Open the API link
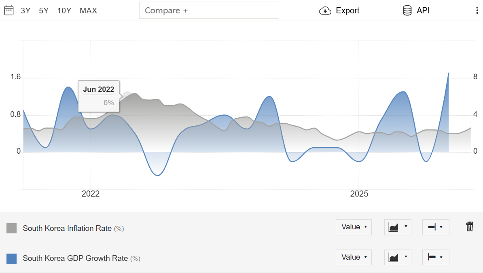483x273 pixels. pos(423,11)
